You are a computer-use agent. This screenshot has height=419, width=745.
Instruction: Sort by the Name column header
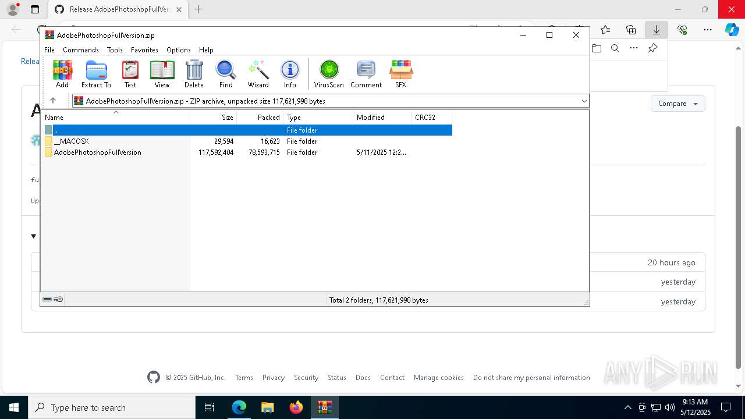pos(115,118)
